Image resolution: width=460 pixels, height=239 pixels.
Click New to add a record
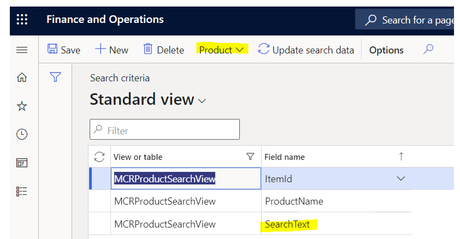[111, 50]
